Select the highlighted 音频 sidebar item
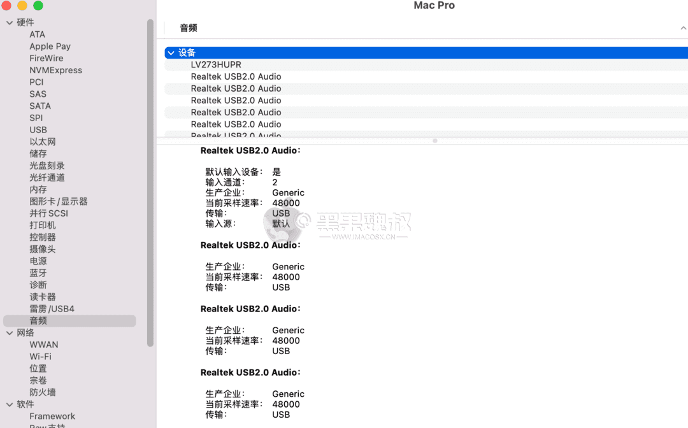Viewport: 688px width, 428px height. (x=69, y=321)
